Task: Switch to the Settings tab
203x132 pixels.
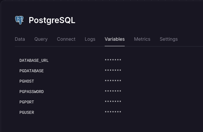Action: (x=168, y=39)
